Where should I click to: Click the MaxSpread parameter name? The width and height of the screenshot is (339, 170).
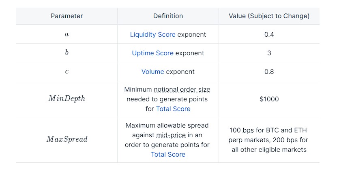(67, 140)
